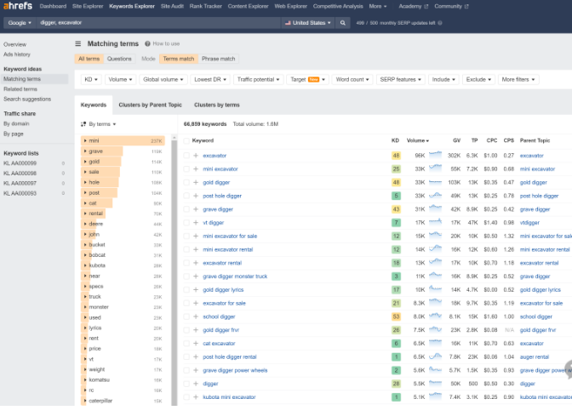
Task: Open Site Audit in the top menu
Action: (173, 6)
